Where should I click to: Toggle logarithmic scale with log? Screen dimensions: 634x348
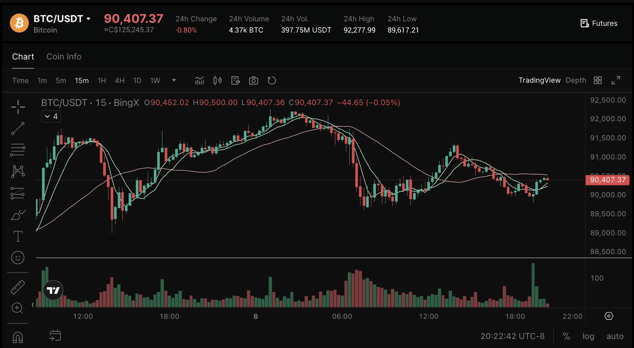coord(588,336)
